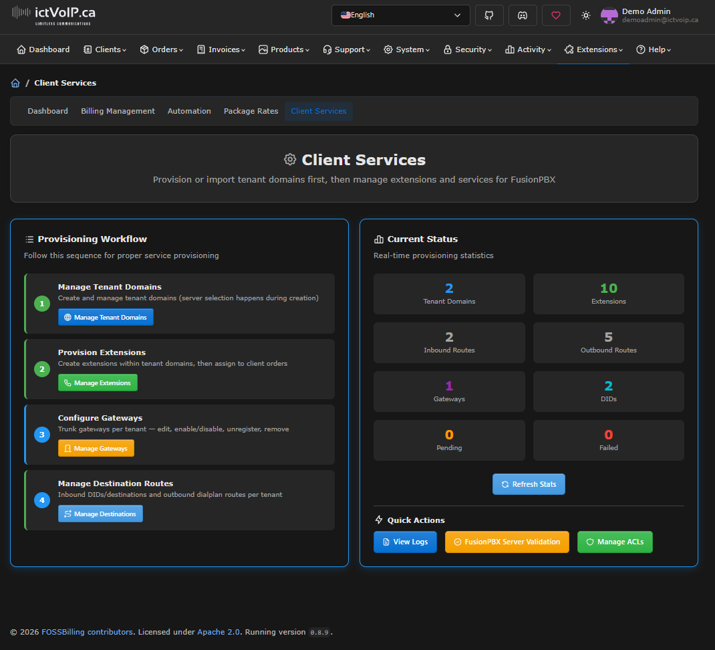Screen dimensions: 715x650
Task: Expand the Support menu
Action: coord(347,49)
